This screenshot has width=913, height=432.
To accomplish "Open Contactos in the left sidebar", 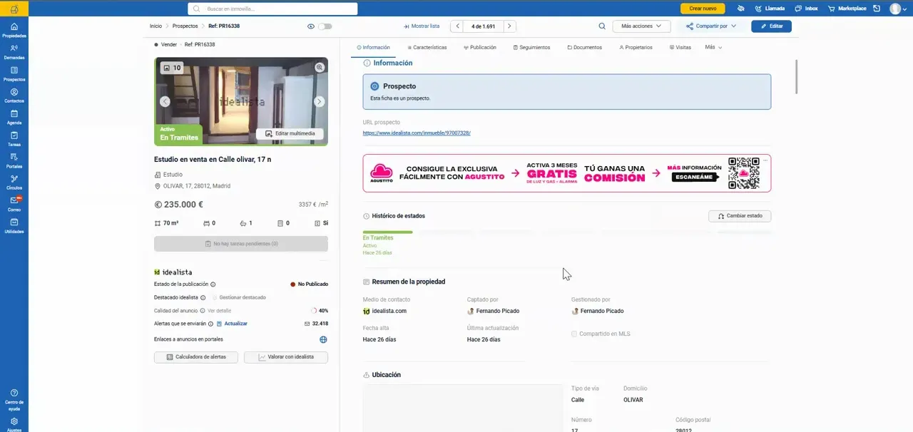I will point(14,96).
